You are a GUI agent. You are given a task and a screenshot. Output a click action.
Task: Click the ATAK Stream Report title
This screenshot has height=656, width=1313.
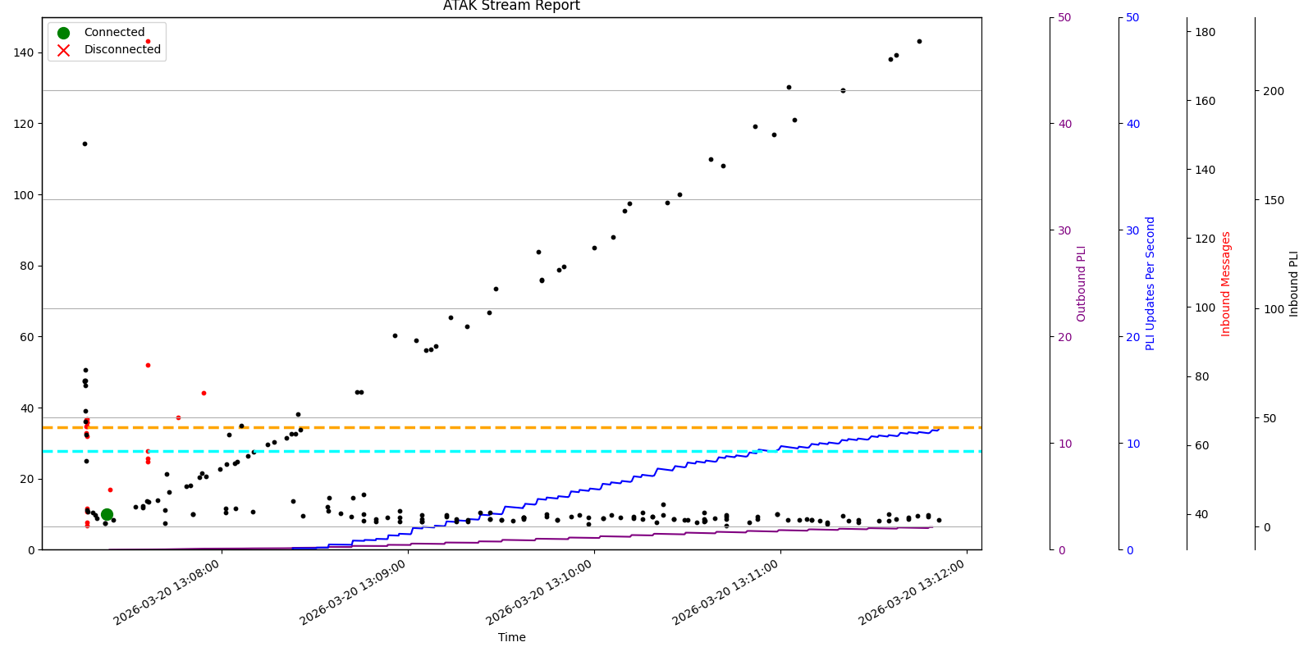click(x=511, y=7)
